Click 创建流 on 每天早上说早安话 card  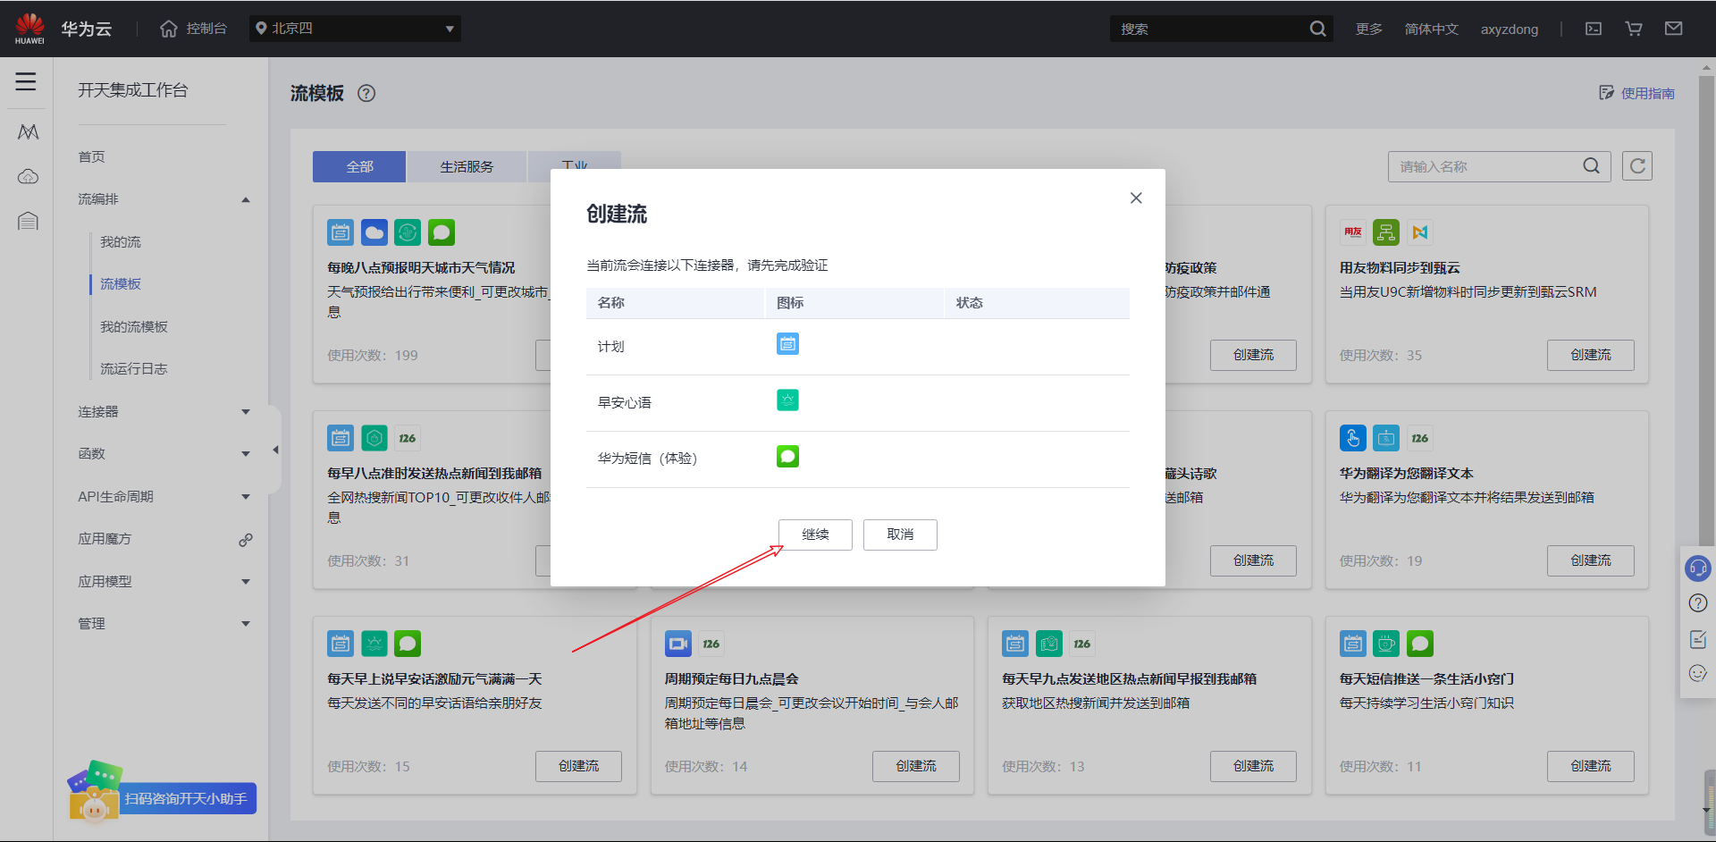click(578, 766)
